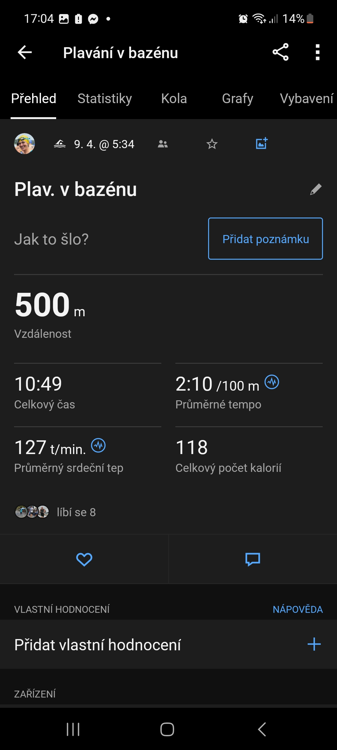
Task: Open the Vybavení tab
Action: [306, 99]
